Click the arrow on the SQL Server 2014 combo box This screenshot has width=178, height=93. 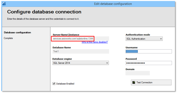click(107, 63)
